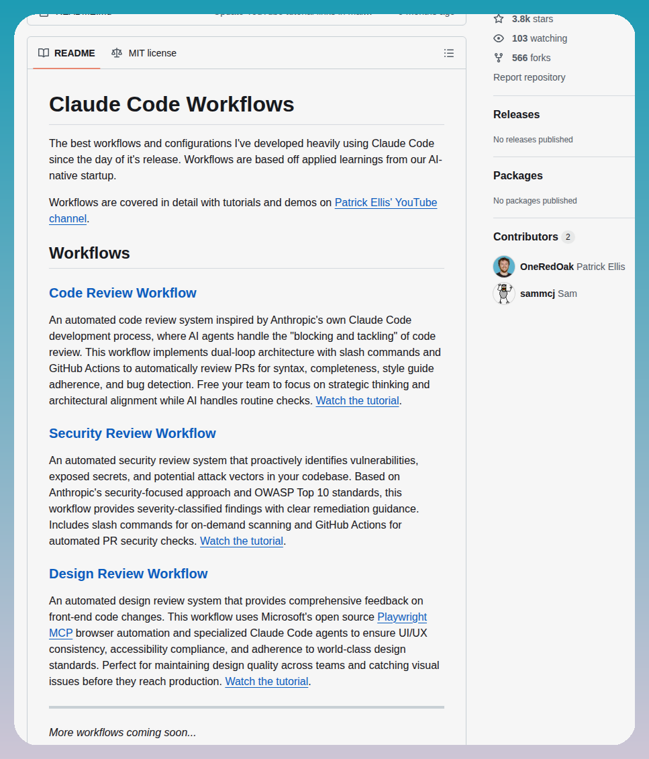The height and width of the screenshot is (759, 649).
Task: Click the OneRedOak username
Action: coord(547,267)
